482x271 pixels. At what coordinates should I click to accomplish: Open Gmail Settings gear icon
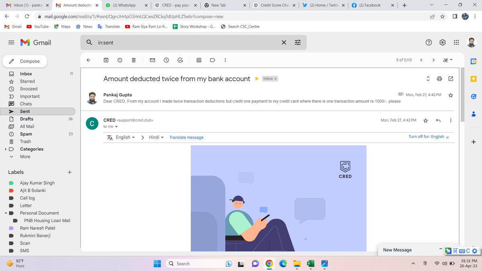coord(443,42)
